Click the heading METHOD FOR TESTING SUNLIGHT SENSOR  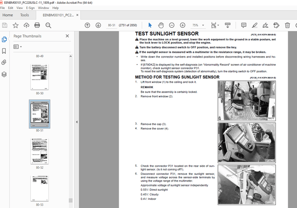coord(177,77)
